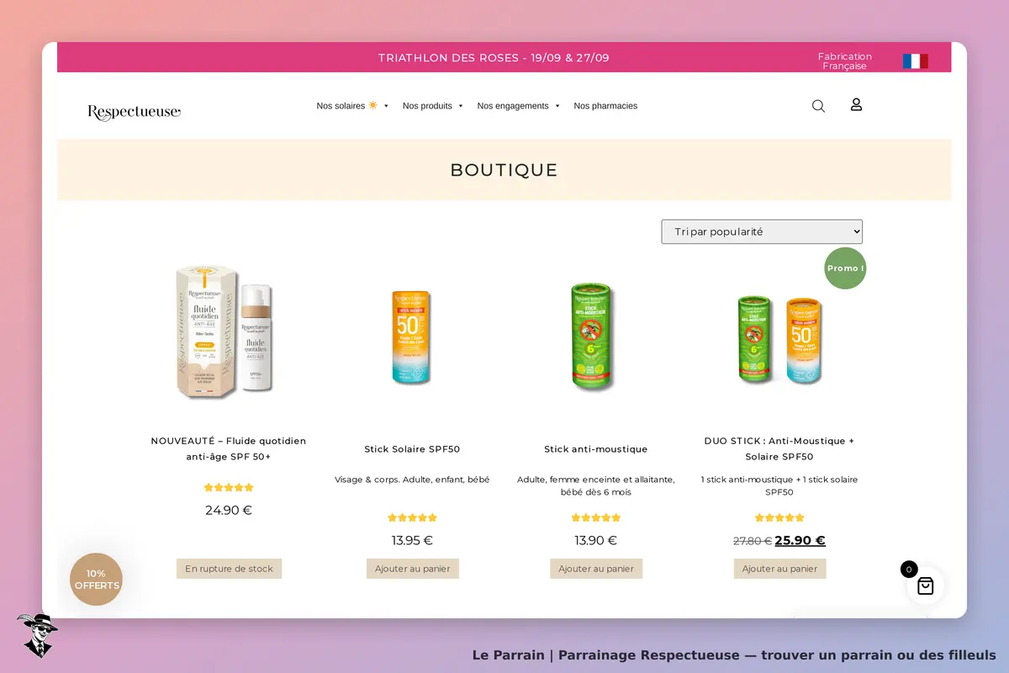This screenshot has width=1009, height=673.
Task: Go to Nos pharmacies page
Action: (605, 106)
